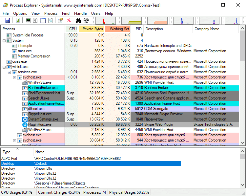This screenshot has height=196, width=246.
Task: Open the Find menu
Action: point(66,13)
